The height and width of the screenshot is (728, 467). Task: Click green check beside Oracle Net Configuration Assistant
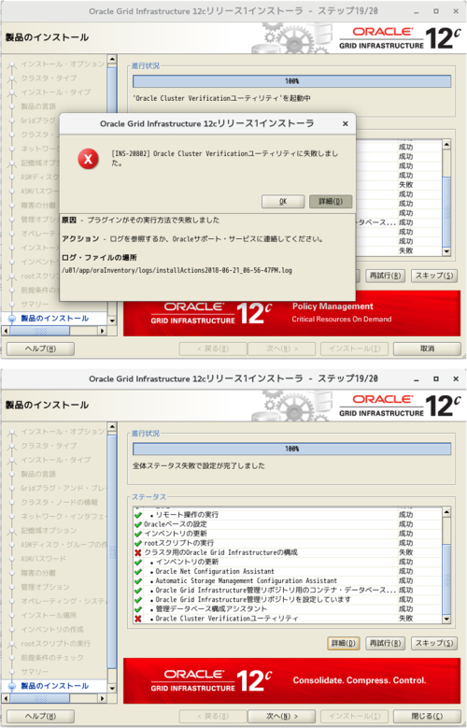click(x=138, y=571)
